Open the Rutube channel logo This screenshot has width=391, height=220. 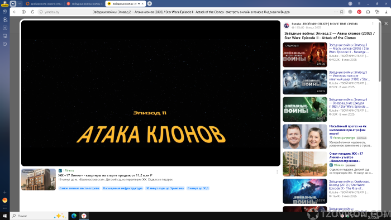pyautogui.click(x=287, y=26)
